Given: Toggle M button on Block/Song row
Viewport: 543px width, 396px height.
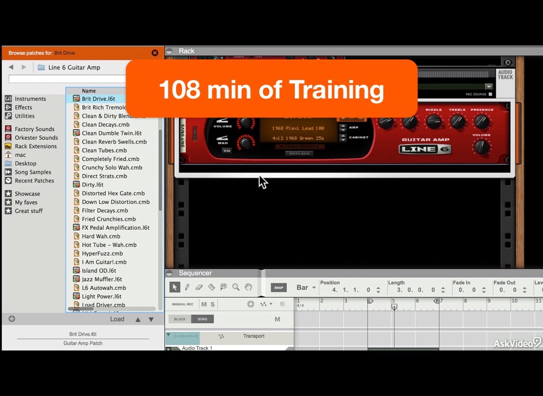Looking at the screenshot, I should tap(277, 319).
